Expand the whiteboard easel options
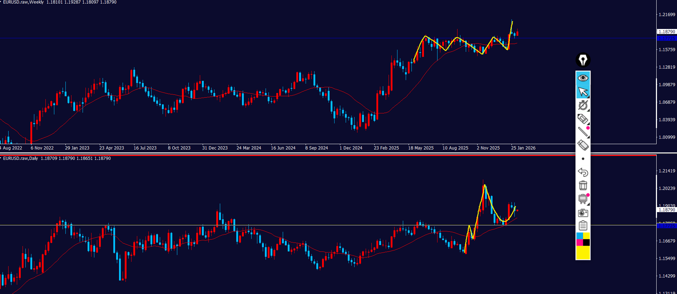This screenshot has width=677, height=294. coord(583,199)
